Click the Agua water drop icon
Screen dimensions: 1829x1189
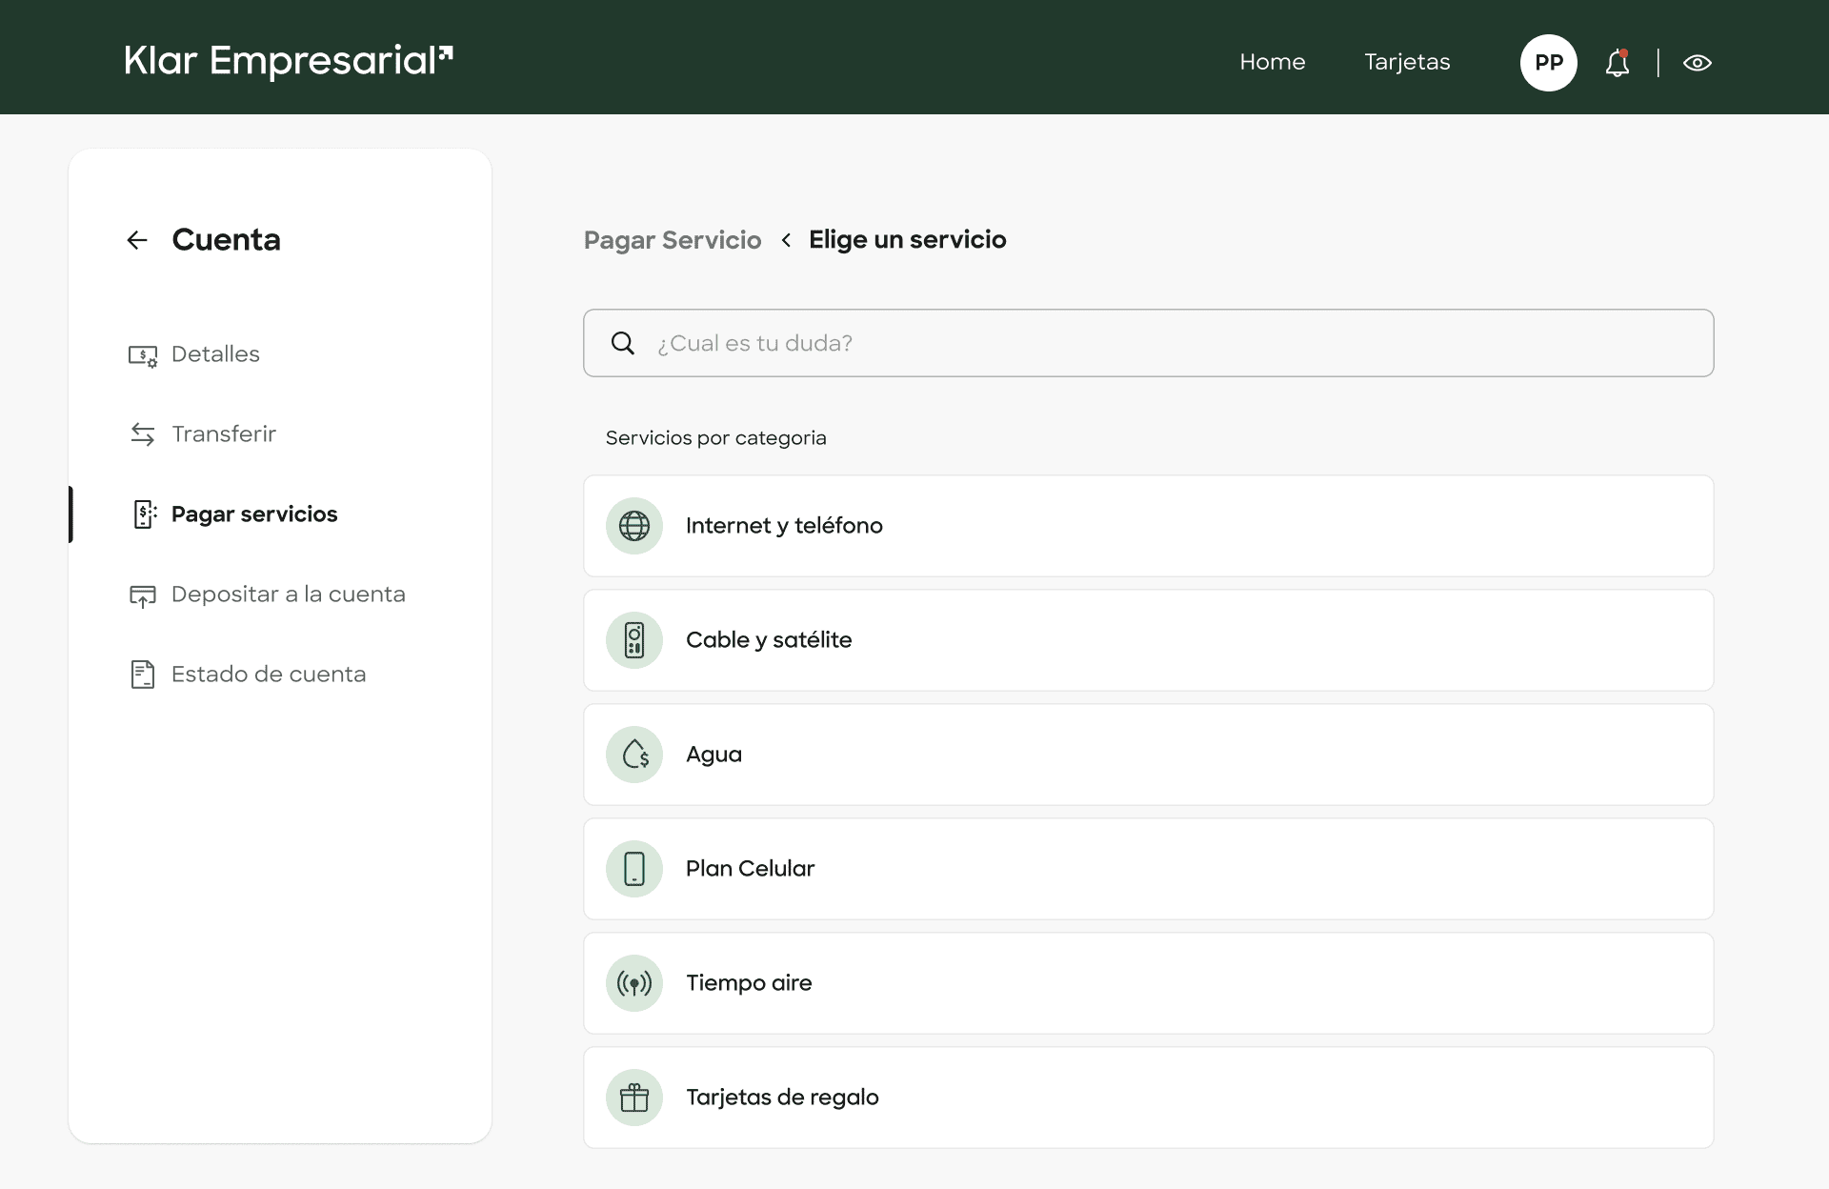point(633,754)
